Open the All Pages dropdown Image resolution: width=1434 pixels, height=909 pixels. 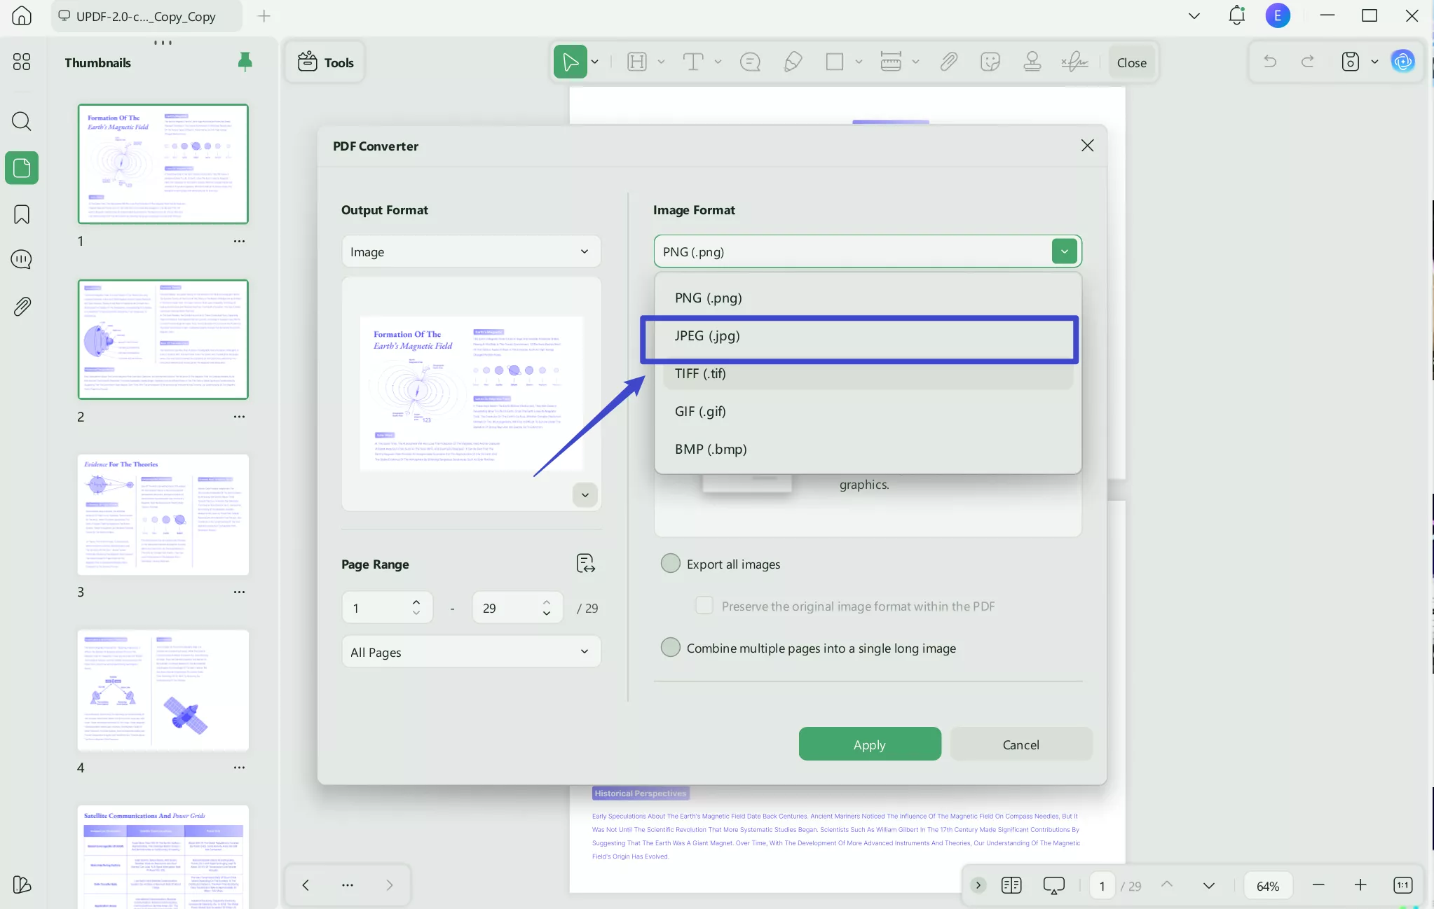click(470, 651)
